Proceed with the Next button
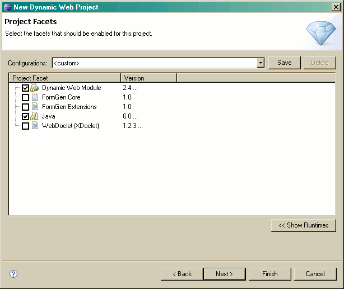The width and height of the screenshot is (344, 289). click(x=224, y=274)
